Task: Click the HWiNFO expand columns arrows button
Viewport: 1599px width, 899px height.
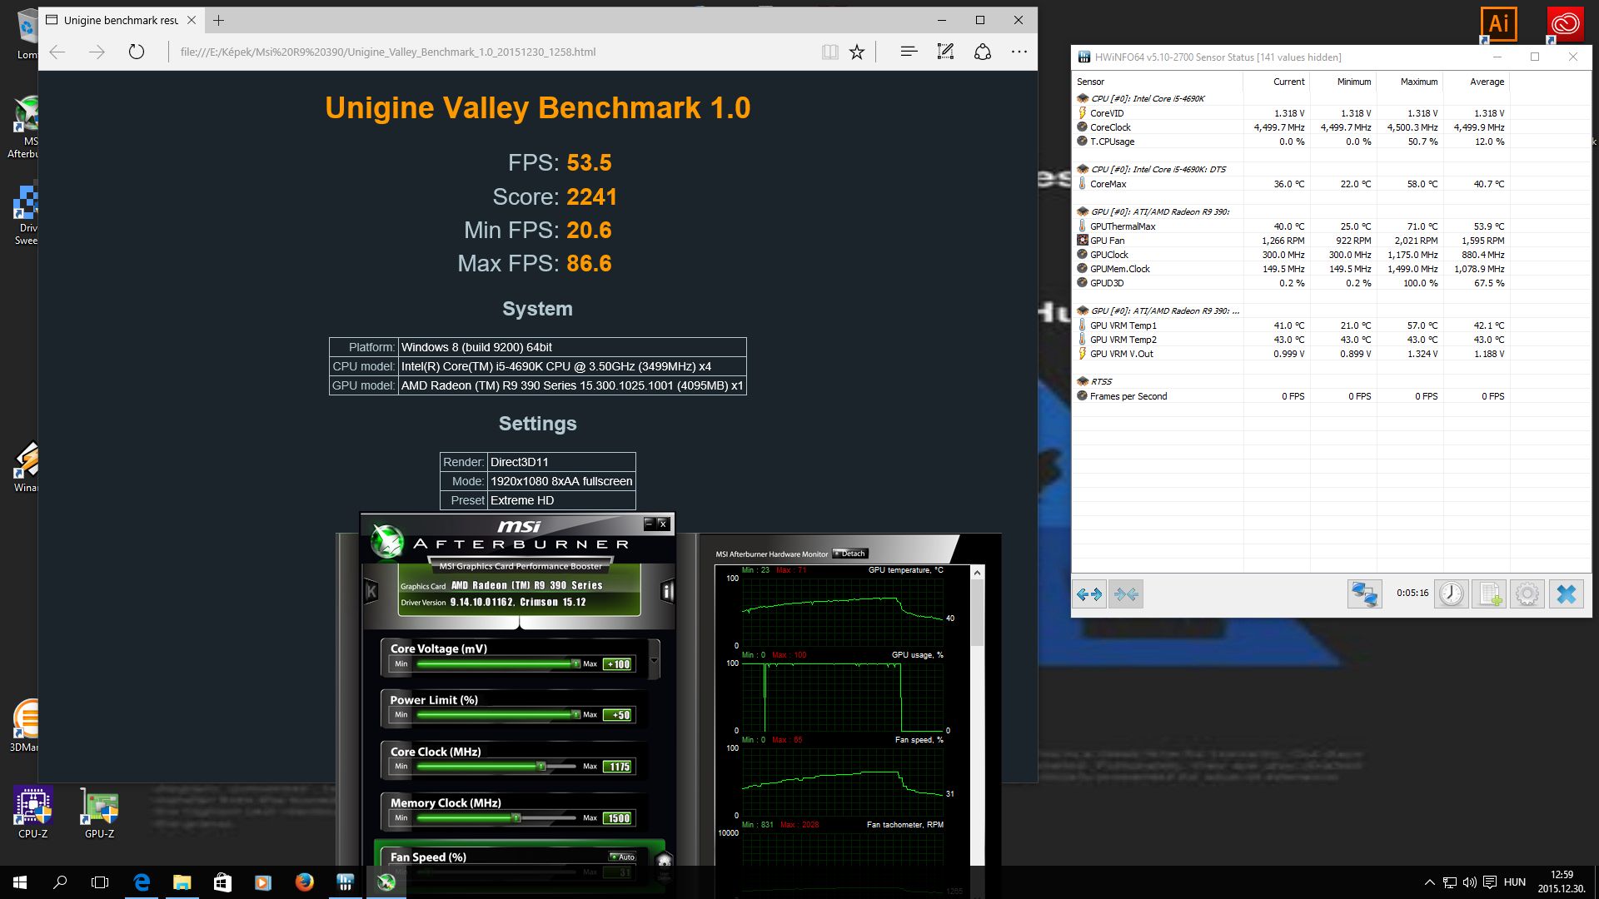Action: 1089,594
